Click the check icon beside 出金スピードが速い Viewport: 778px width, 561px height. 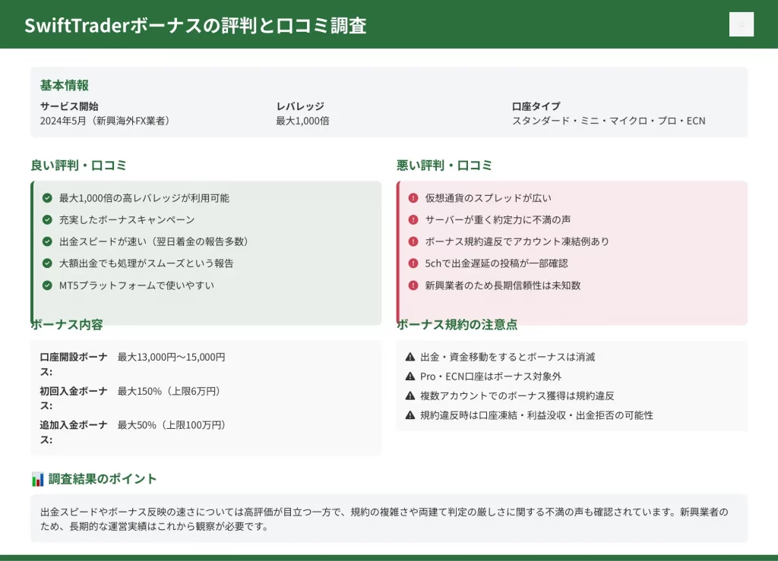tap(47, 241)
